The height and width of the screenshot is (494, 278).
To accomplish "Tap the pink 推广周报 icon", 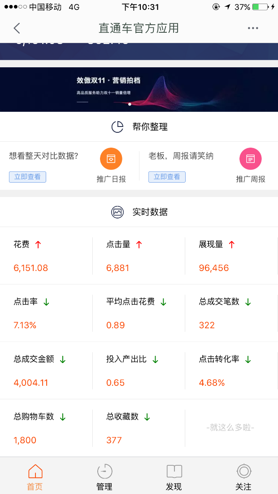I will [251, 159].
